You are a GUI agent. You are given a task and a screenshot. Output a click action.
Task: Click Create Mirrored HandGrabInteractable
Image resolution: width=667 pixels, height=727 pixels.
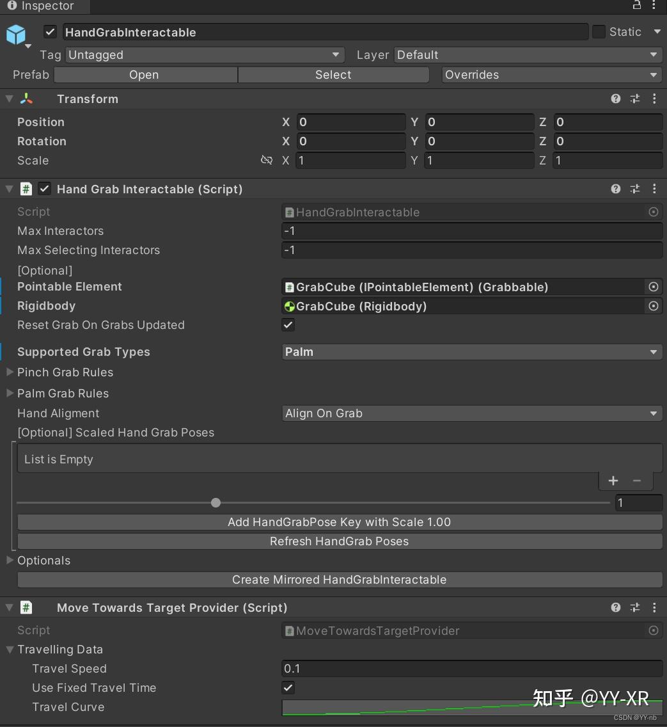(339, 580)
